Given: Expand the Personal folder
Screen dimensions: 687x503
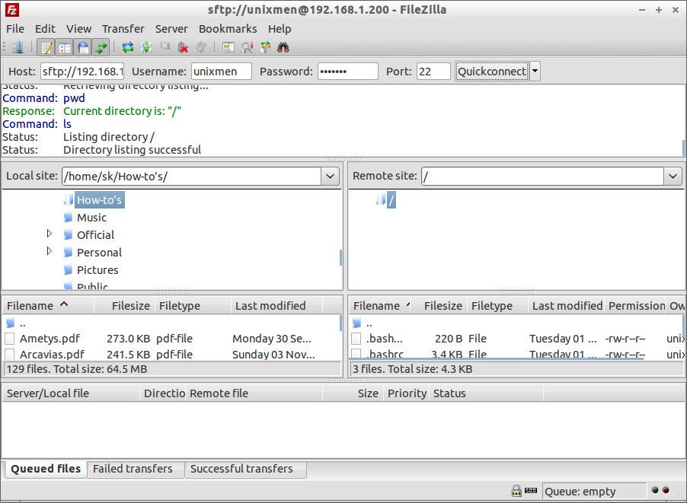Looking at the screenshot, I should (50, 251).
